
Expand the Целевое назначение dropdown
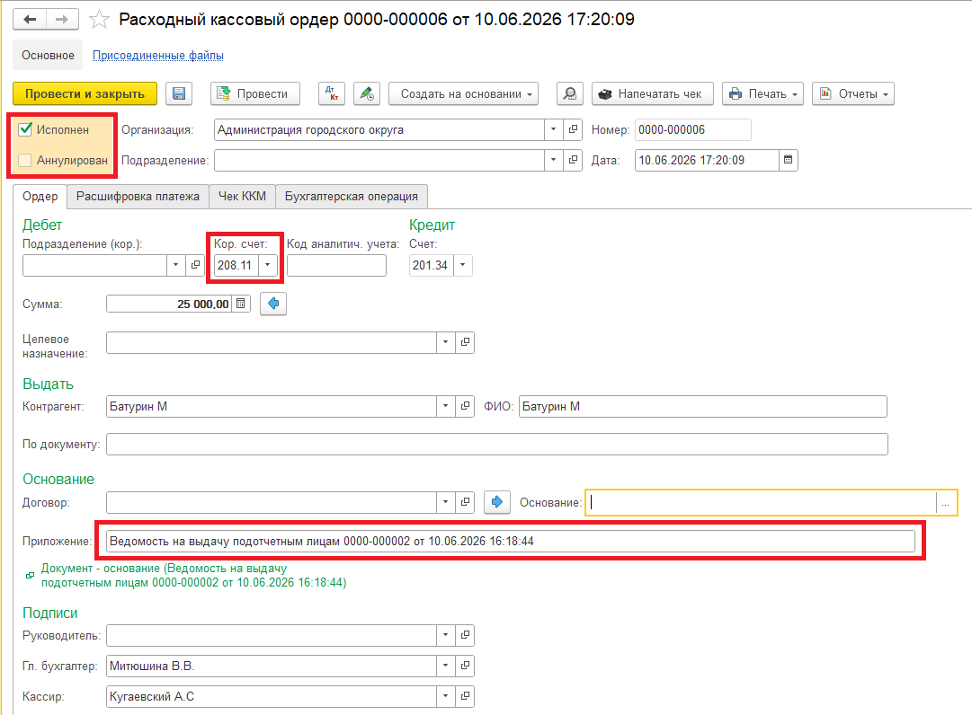tap(446, 342)
